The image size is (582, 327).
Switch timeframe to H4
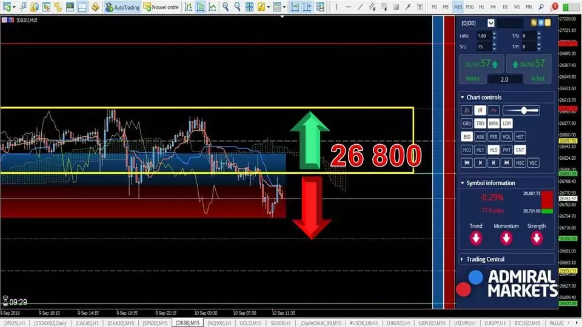(493, 7)
